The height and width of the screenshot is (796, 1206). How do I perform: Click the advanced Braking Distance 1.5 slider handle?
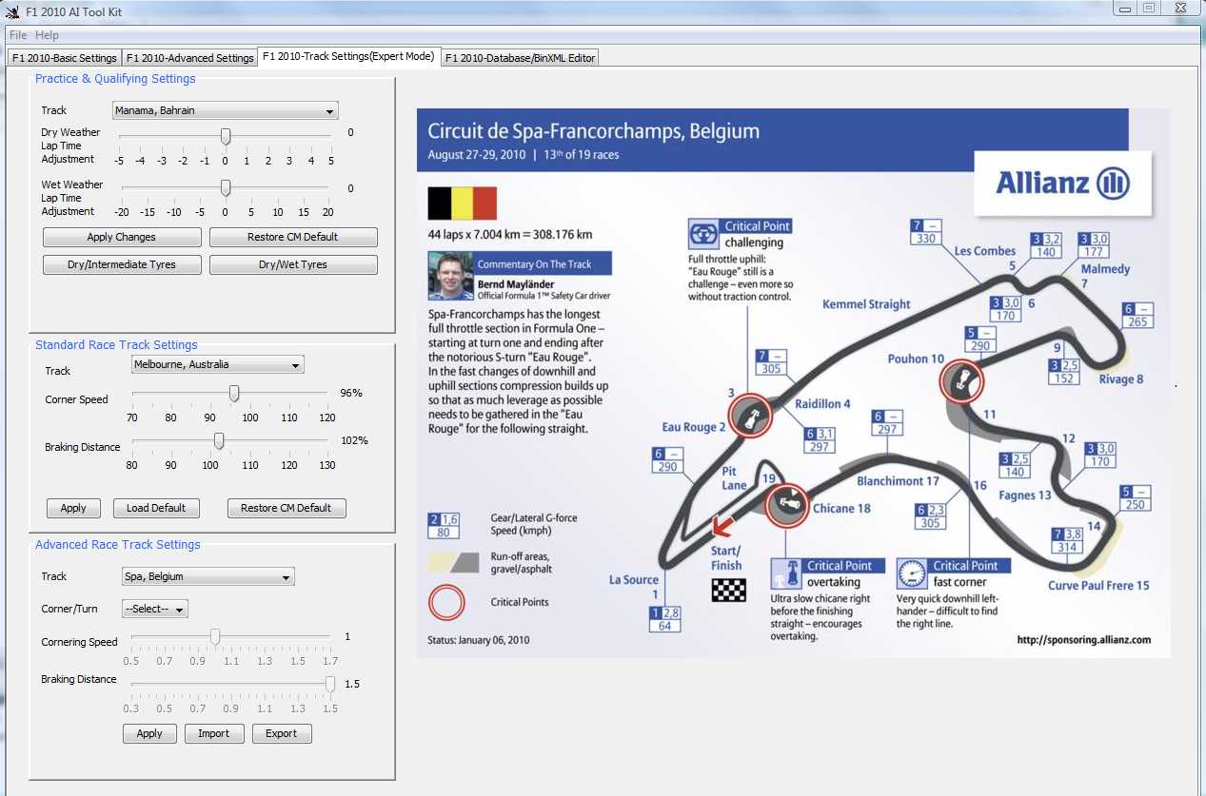(330, 683)
